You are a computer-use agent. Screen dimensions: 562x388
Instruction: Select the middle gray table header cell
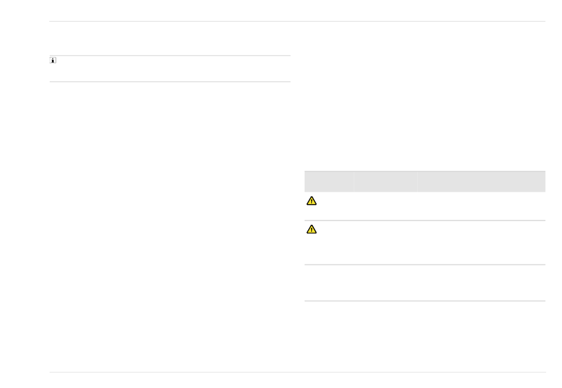pos(386,182)
